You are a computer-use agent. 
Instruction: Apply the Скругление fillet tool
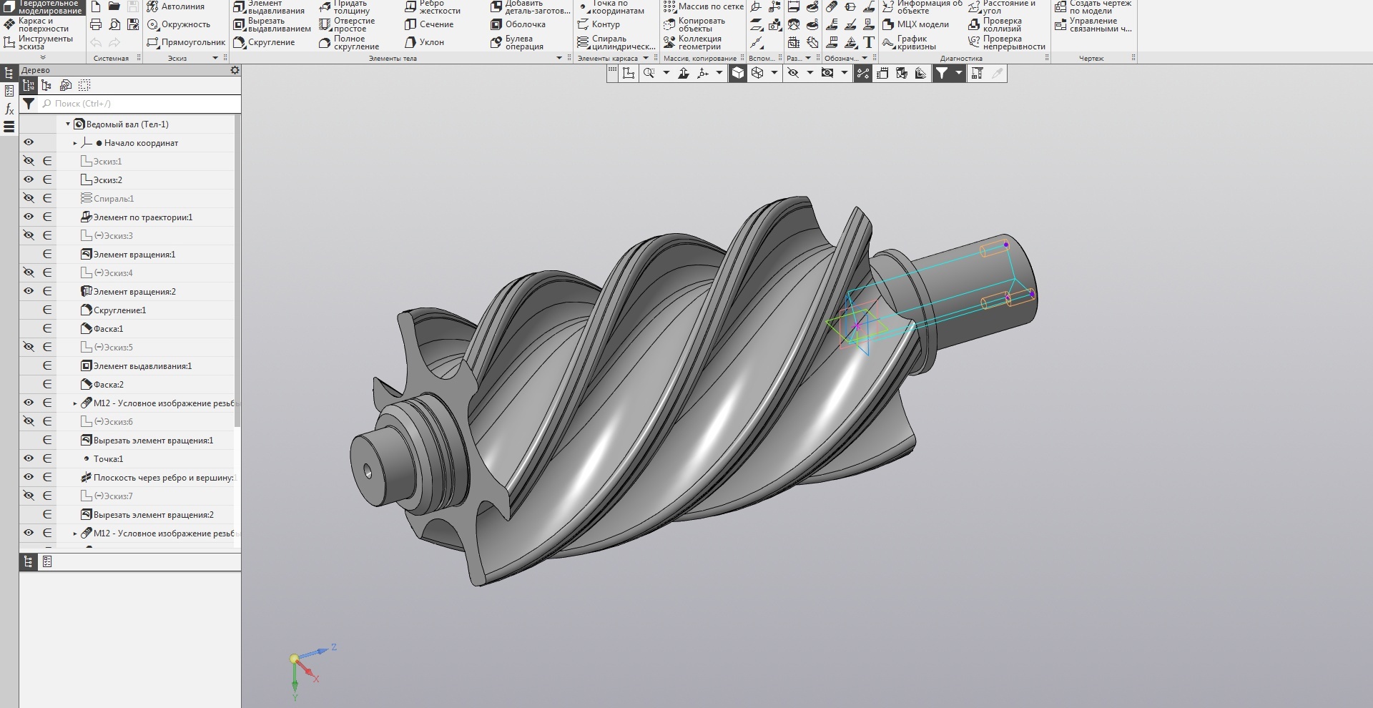pyautogui.click(x=265, y=42)
